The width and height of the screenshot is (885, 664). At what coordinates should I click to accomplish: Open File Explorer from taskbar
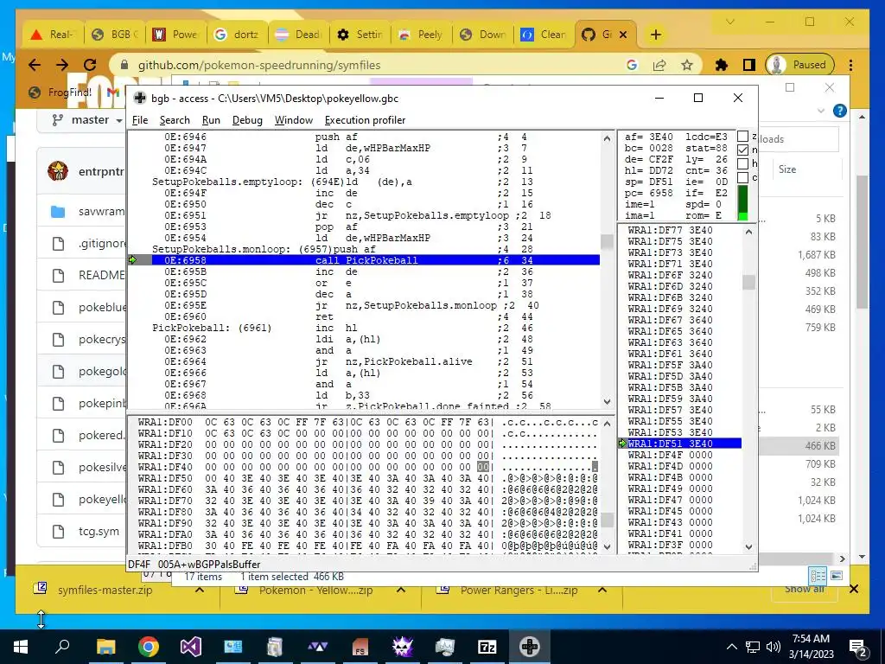coord(105,647)
